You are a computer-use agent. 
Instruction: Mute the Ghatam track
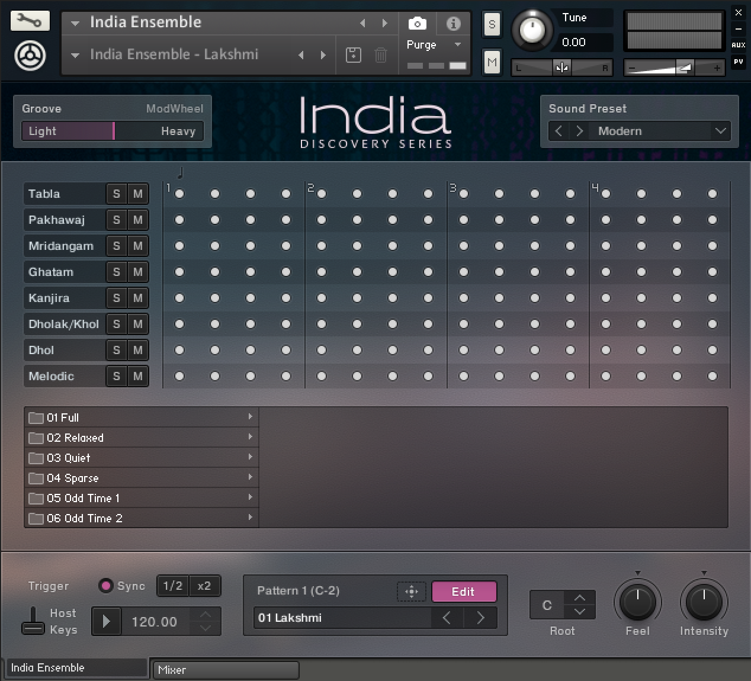click(138, 272)
